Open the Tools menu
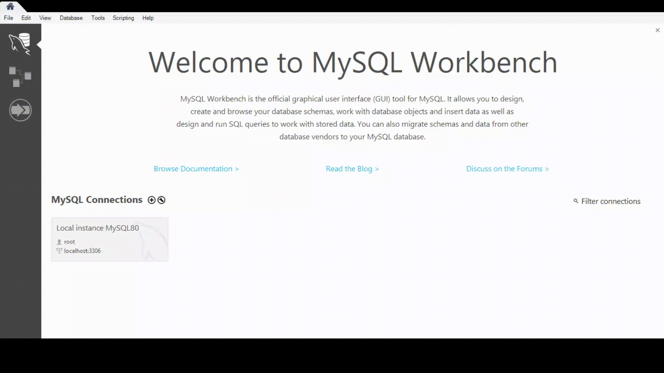Screen dimensions: 664x373 pos(98,18)
